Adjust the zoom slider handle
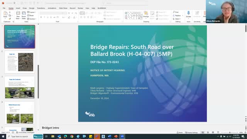The image size is (247, 139). (x=230, y=132)
